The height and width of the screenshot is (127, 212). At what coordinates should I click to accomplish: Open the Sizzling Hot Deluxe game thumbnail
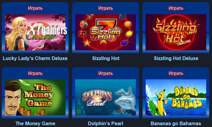176,32
